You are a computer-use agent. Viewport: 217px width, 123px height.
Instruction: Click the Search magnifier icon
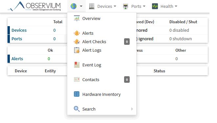tap(77, 109)
